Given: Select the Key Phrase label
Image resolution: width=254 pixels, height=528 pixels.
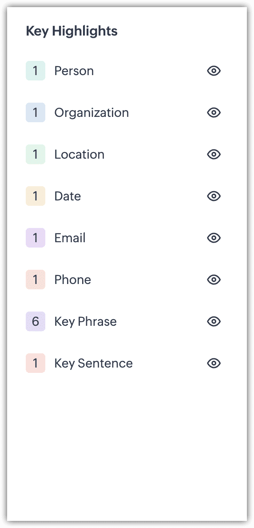Looking at the screenshot, I should point(85,322).
